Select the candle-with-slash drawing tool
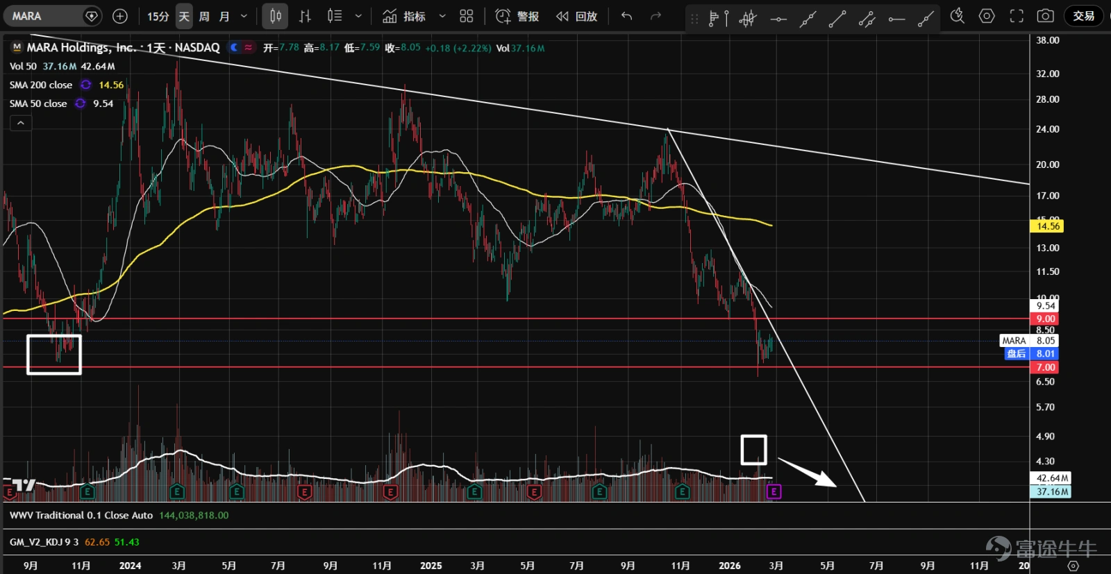 pyautogui.click(x=748, y=18)
